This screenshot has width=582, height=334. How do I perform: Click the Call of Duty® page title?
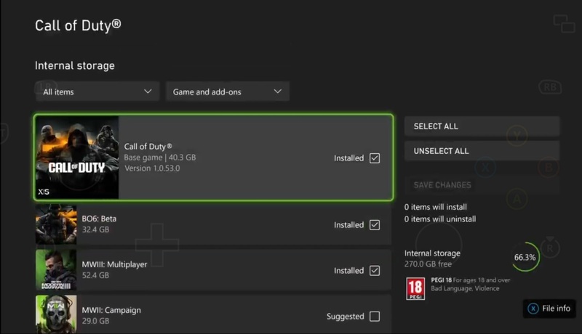point(78,25)
